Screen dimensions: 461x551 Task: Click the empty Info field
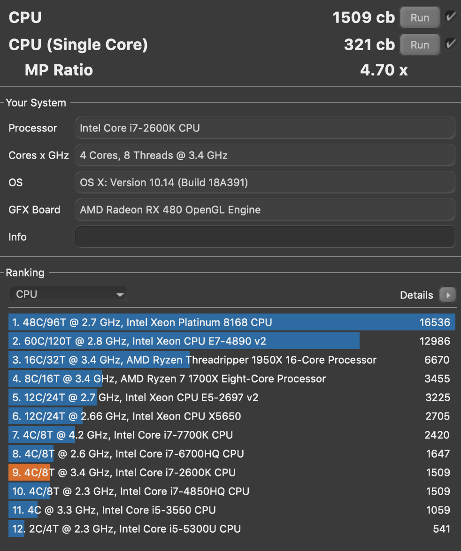tap(265, 237)
